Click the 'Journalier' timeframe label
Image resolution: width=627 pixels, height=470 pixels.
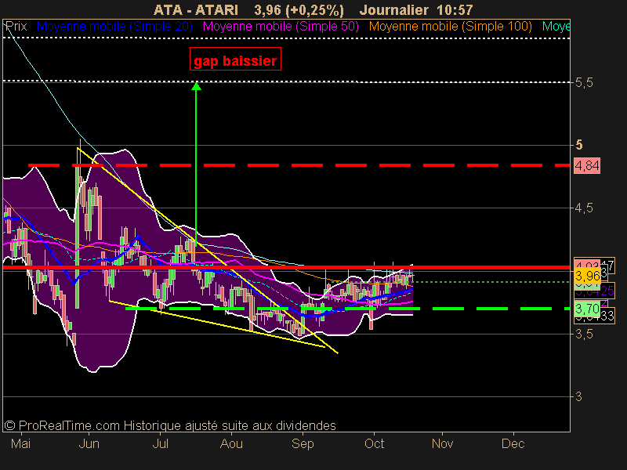393,9
